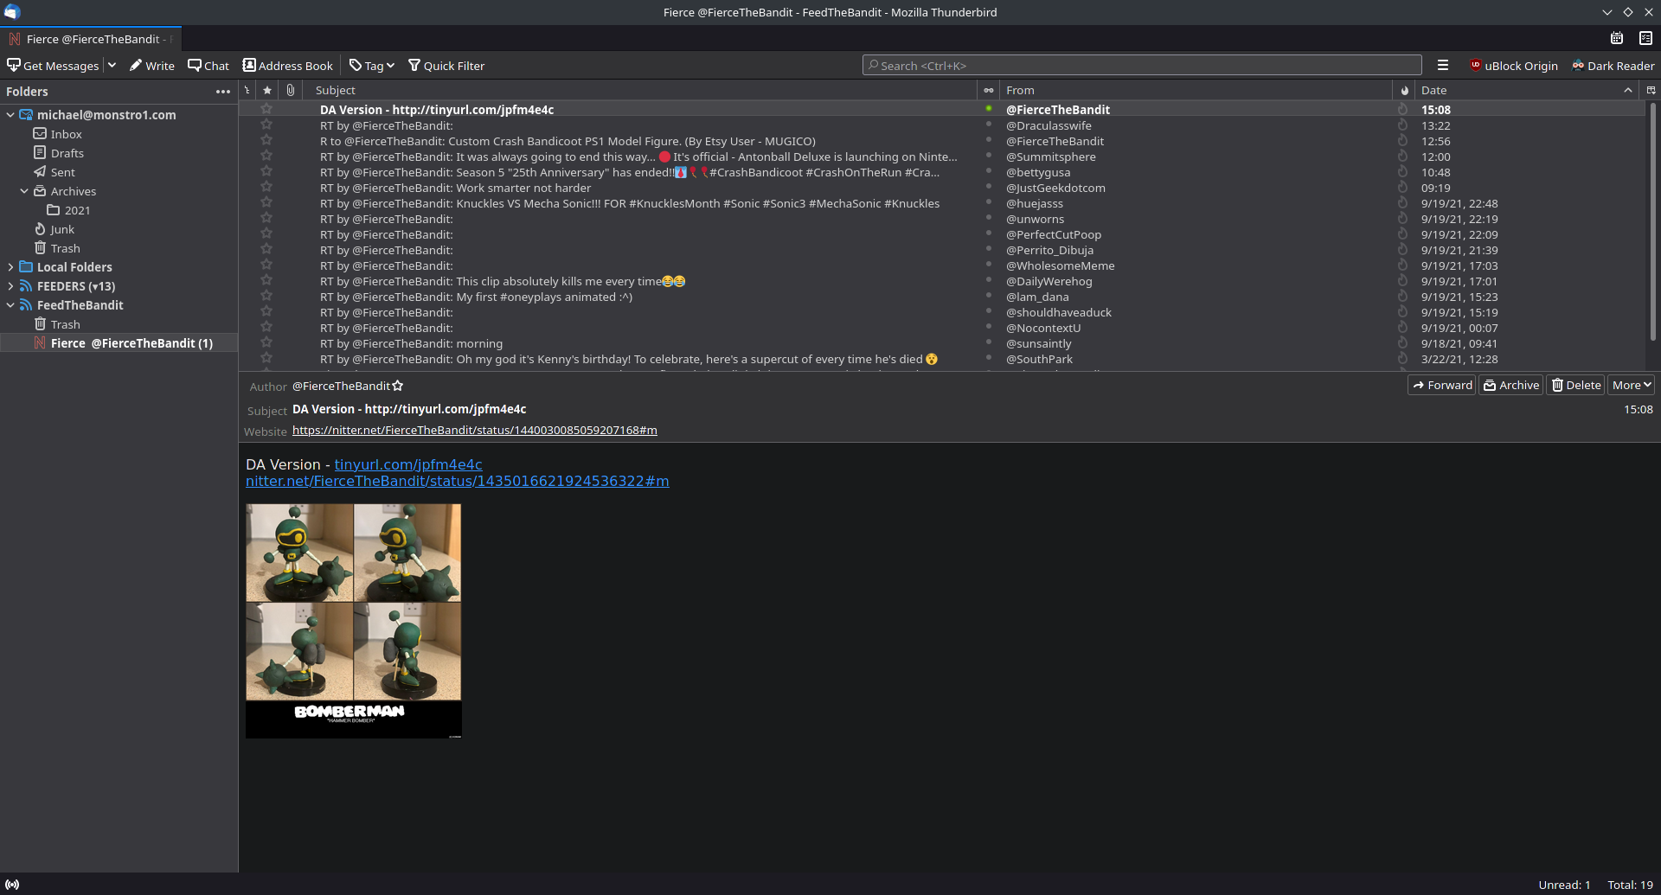The width and height of the screenshot is (1661, 895).
Task: Sort by starred column header
Action: pos(267,90)
